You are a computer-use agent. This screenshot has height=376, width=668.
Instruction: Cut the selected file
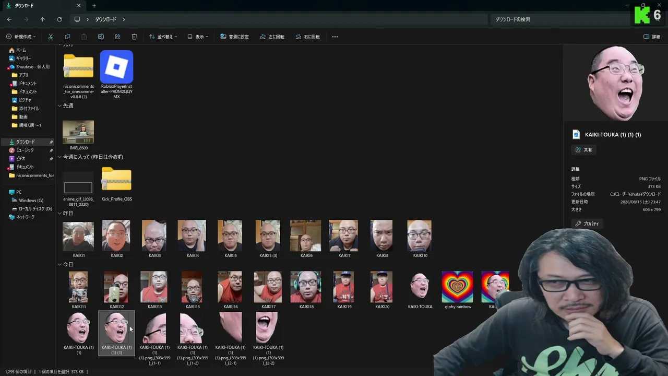point(51,37)
